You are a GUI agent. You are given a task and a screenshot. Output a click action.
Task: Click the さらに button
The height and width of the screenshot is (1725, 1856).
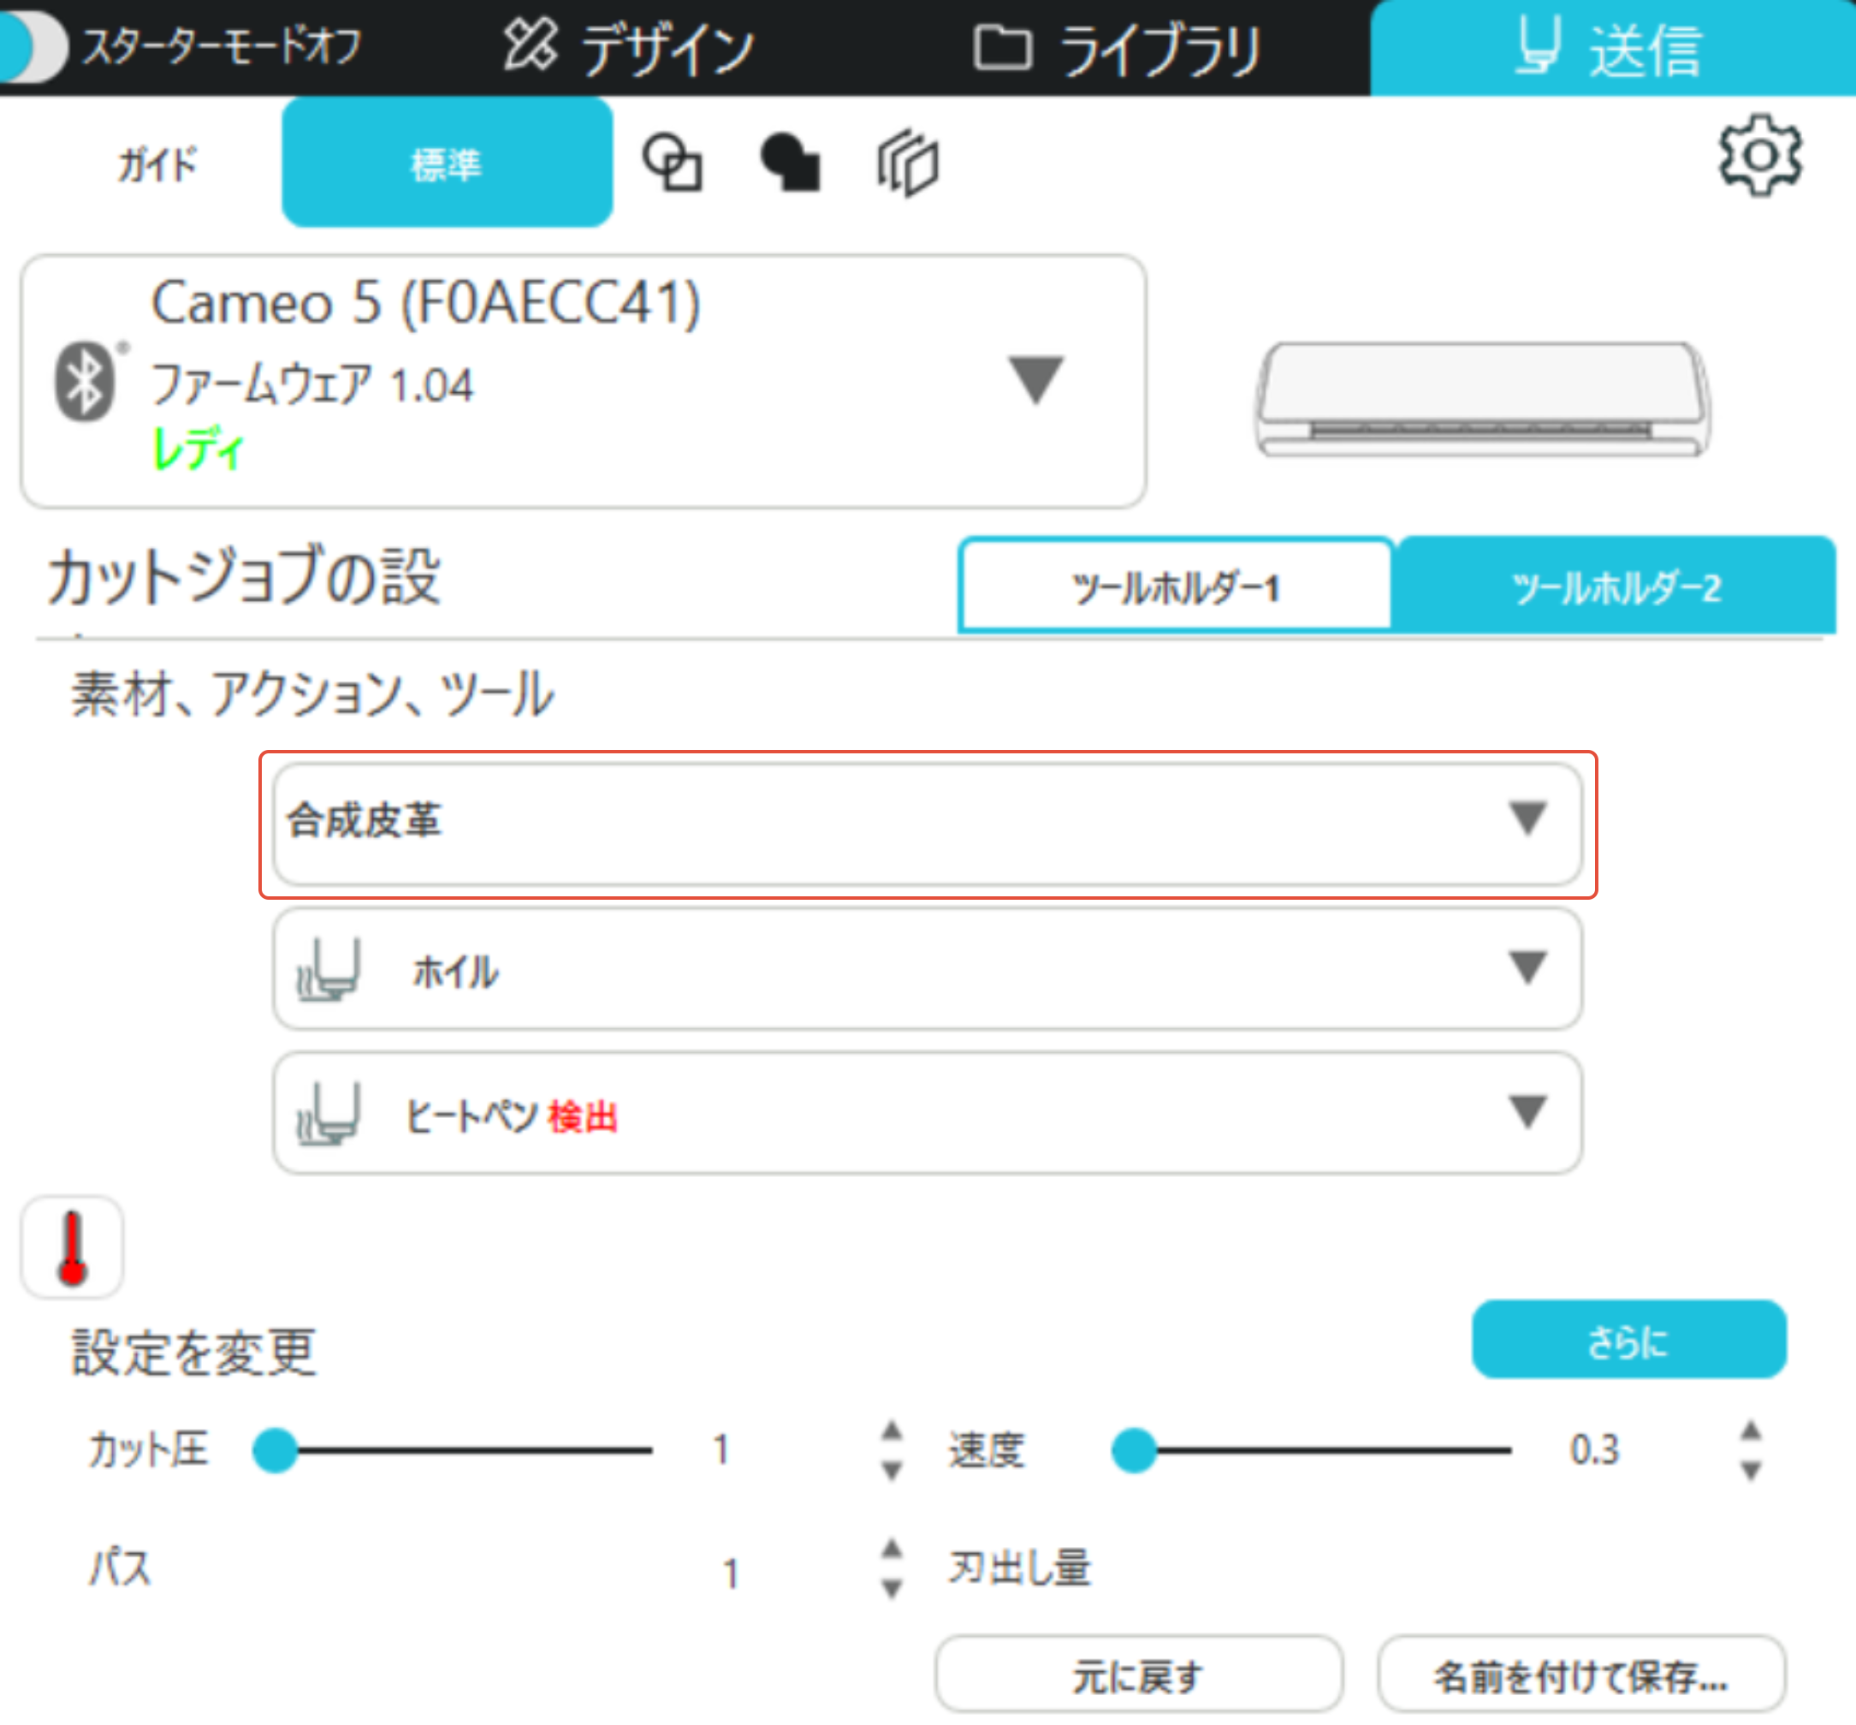coord(1628,1341)
